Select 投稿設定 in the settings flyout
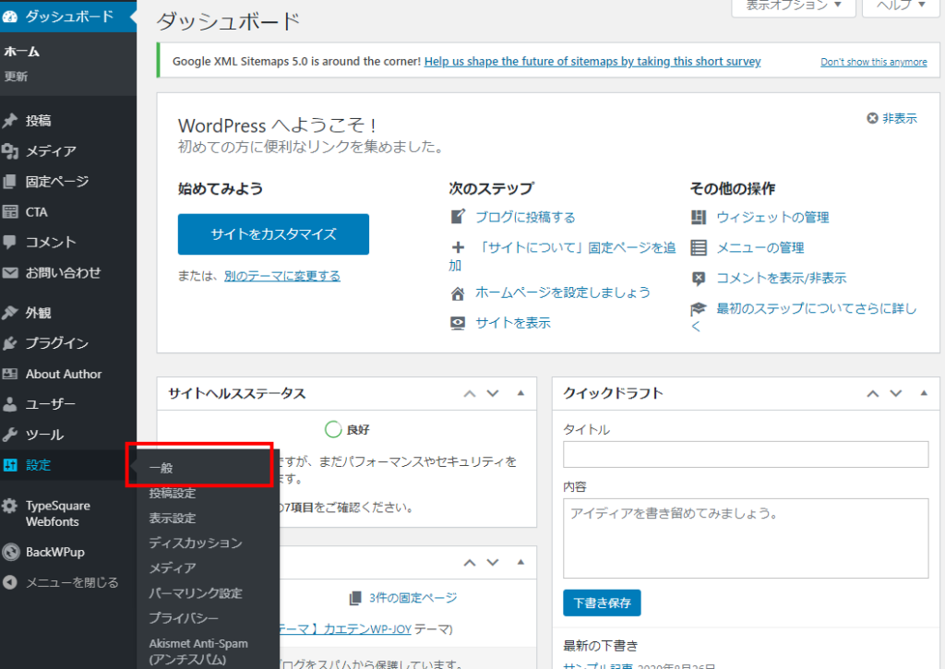Image resolution: width=945 pixels, height=669 pixels. tap(173, 493)
